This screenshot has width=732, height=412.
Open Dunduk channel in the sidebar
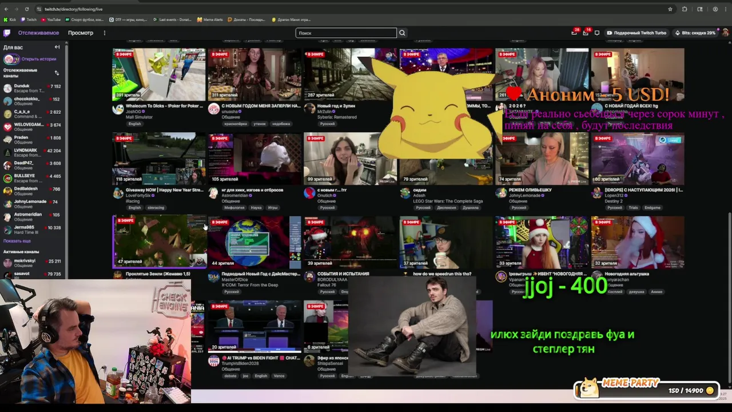(32, 88)
